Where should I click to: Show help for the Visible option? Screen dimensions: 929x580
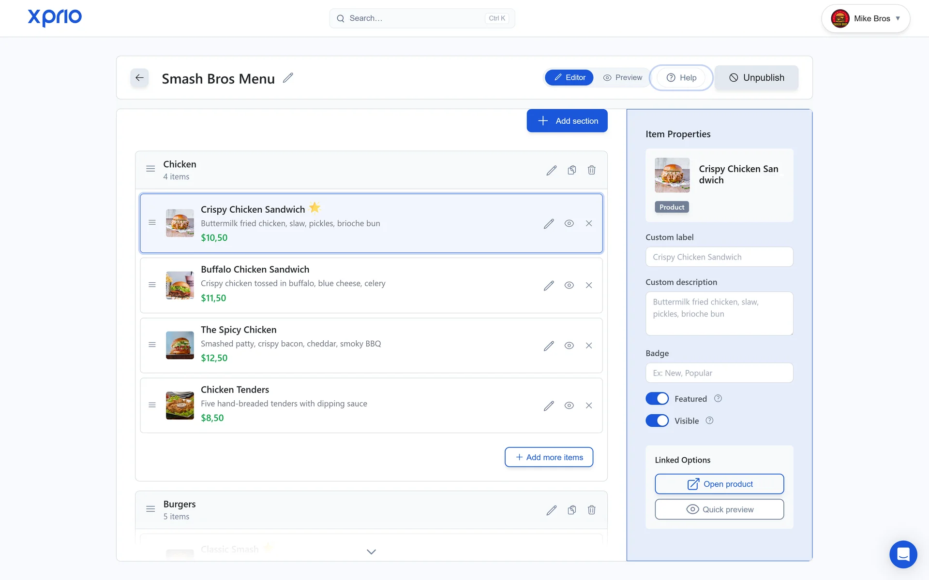(709, 420)
